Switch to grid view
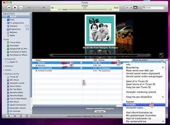The width and height of the screenshot is (170, 125). pos(131,8)
